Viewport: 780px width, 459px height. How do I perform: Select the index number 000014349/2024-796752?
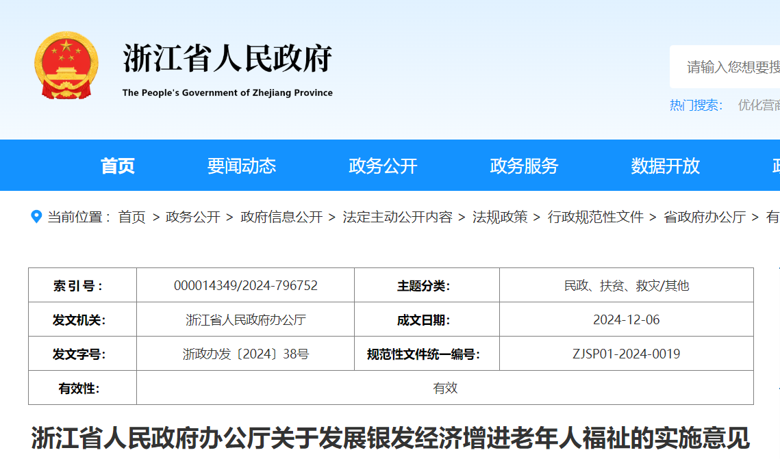246,286
